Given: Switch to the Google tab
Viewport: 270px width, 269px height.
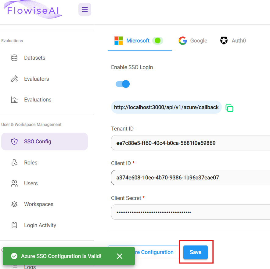Looking at the screenshot, I should coord(193,41).
